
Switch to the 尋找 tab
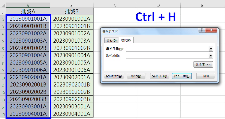point(111,41)
